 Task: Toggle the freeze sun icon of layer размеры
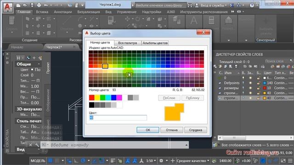tap(250, 88)
